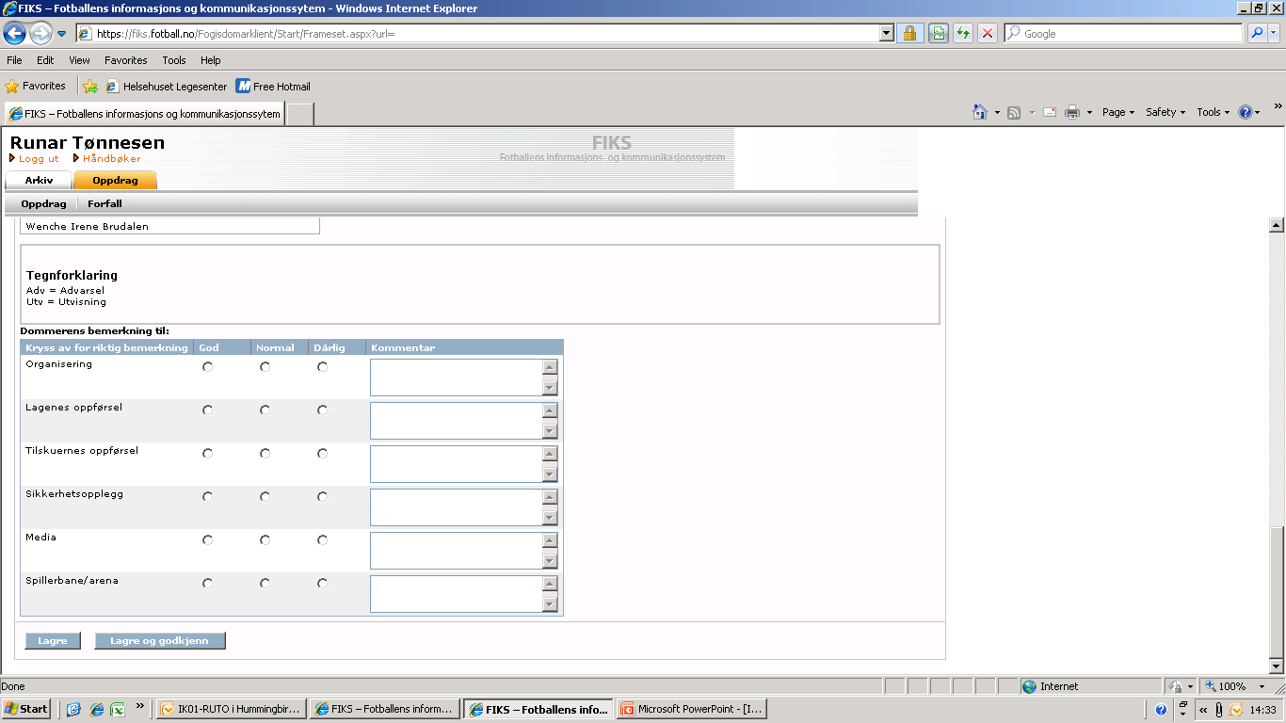Click the security lock icon in address bar

[x=909, y=33]
